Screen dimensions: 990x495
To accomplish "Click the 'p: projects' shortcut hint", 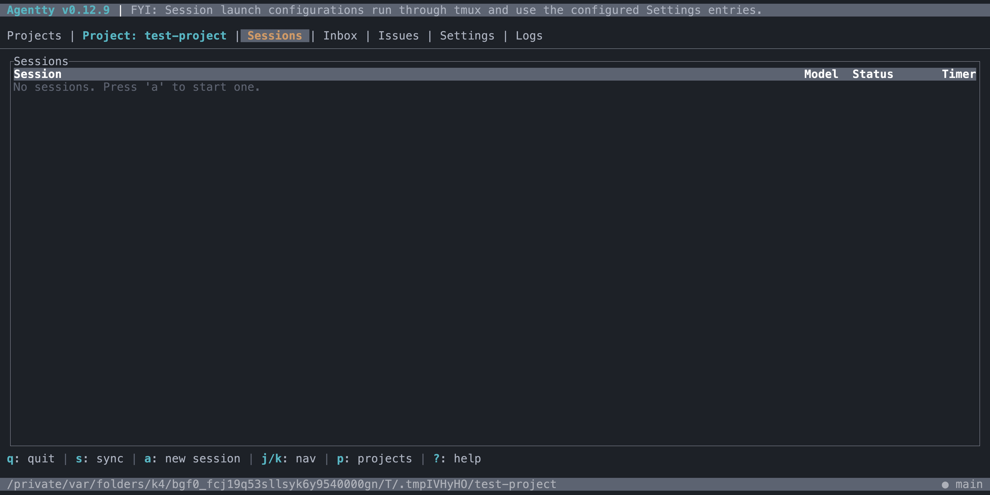I will [374, 458].
